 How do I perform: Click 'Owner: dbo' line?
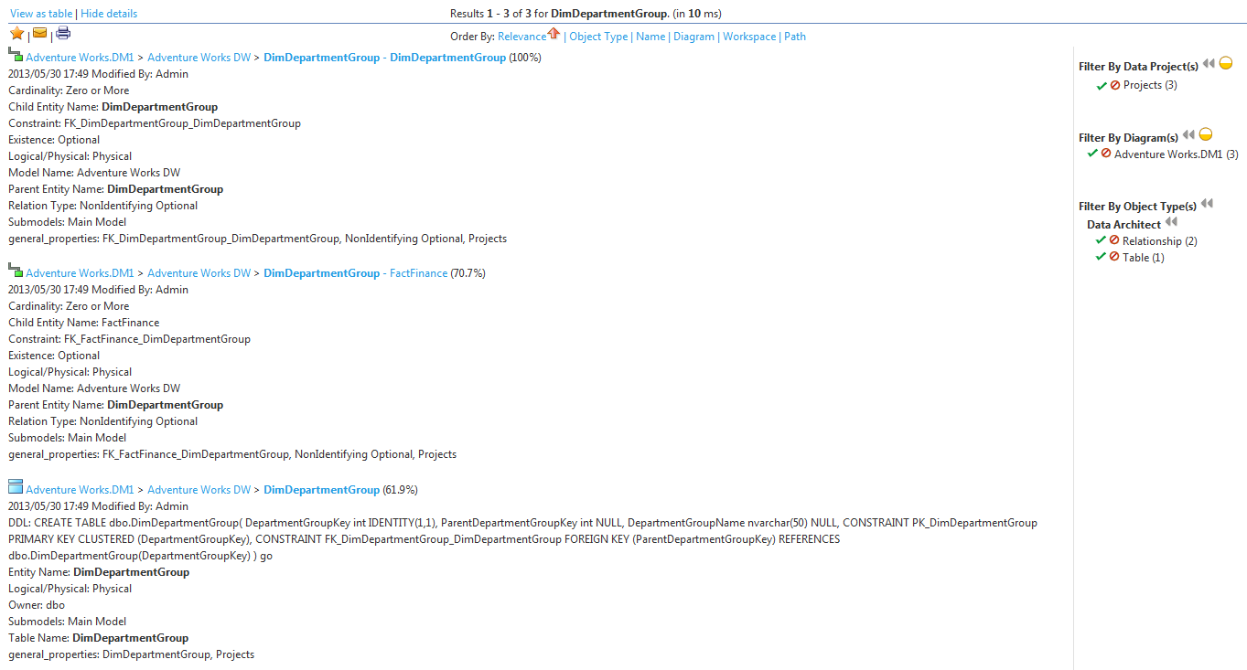[37, 605]
